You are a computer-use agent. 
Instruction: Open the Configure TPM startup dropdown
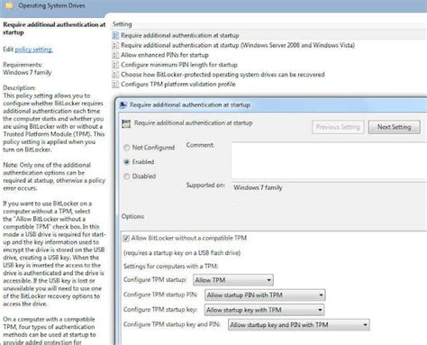(233, 280)
